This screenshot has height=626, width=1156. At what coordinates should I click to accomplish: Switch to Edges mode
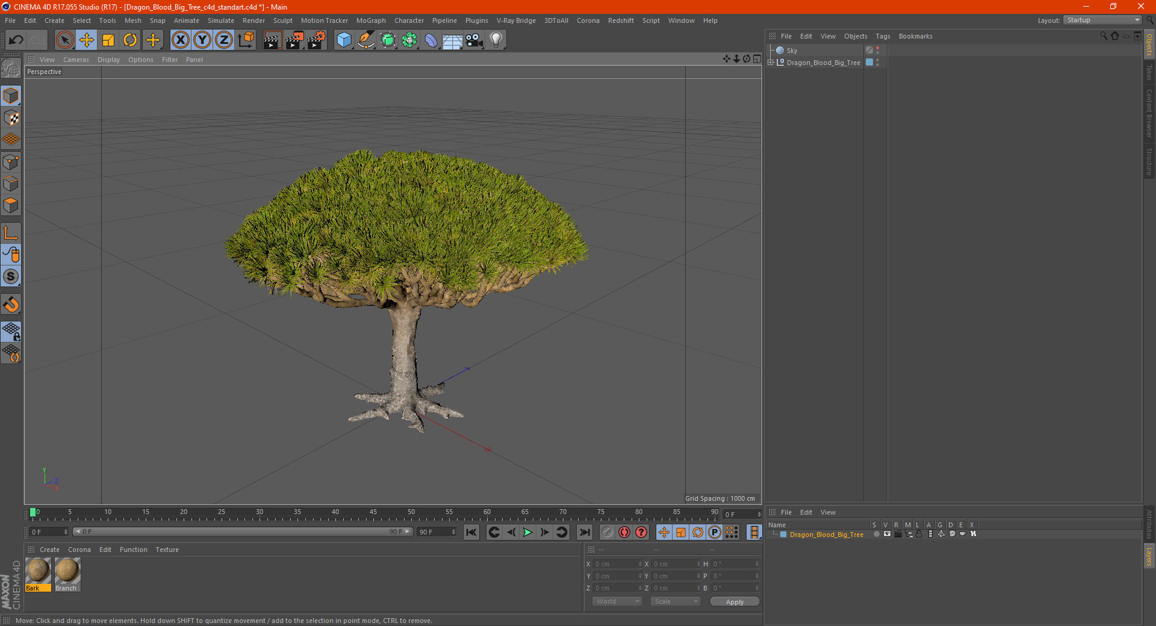tap(11, 184)
